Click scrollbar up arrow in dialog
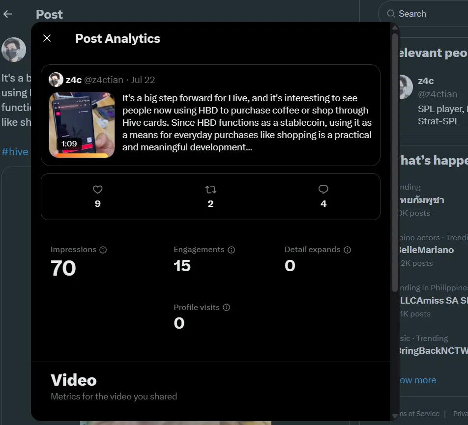This screenshot has width=468, height=425. click(395, 28)
